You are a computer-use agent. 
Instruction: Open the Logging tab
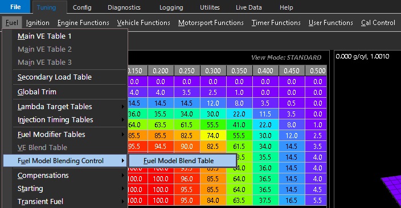point(171,7)
